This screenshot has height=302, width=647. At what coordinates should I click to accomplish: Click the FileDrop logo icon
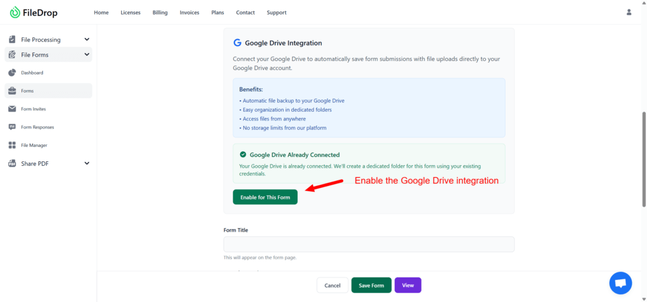[15, 13]
